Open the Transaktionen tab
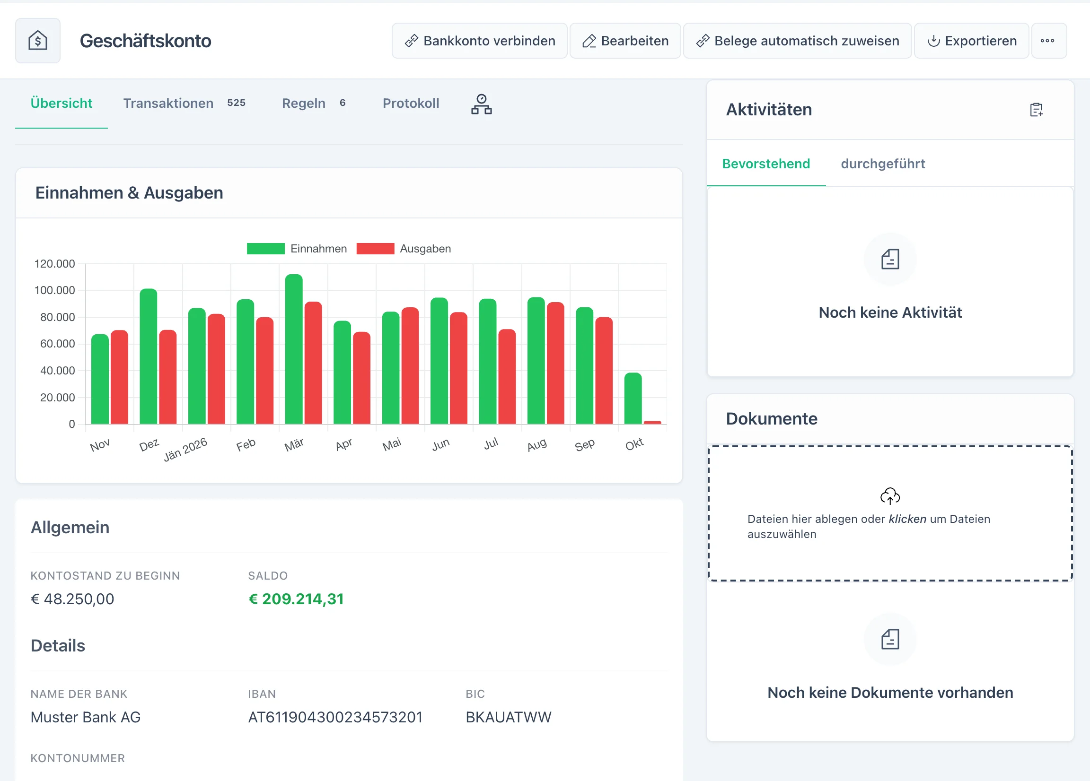 [185, 103]
